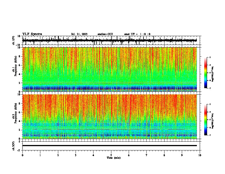Click the ch.1 colorbar log(PSD) label

point(213,74)
